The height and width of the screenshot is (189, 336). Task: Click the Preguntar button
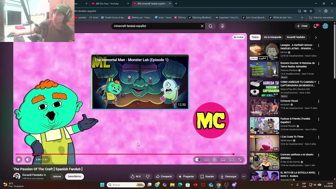click(x=186, y=176)
